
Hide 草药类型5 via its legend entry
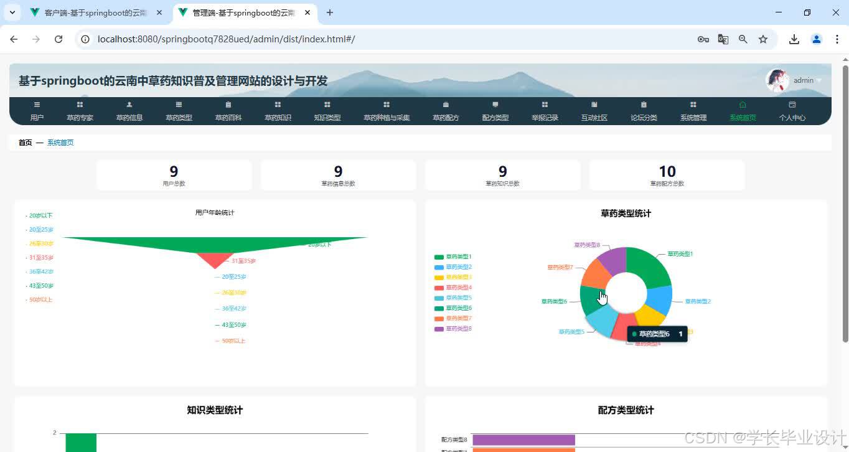point(453,298)
